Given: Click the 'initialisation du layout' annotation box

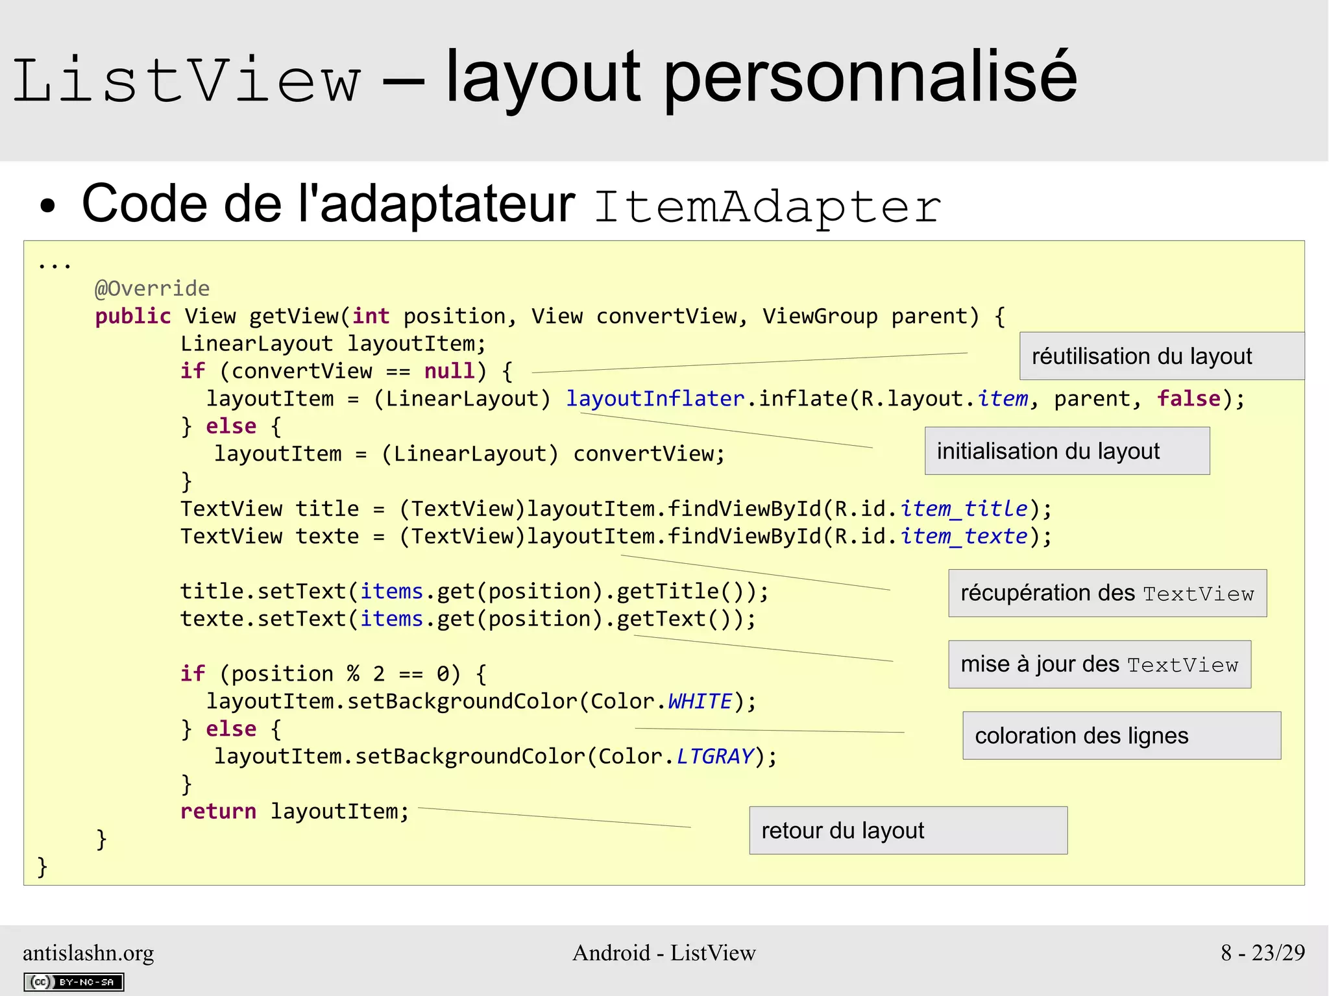Looking at the screenshot, I should coord(1067,450).
